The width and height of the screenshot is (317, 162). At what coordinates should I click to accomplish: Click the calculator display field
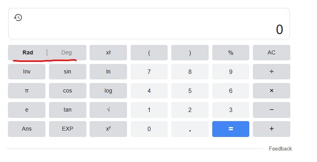149,24
